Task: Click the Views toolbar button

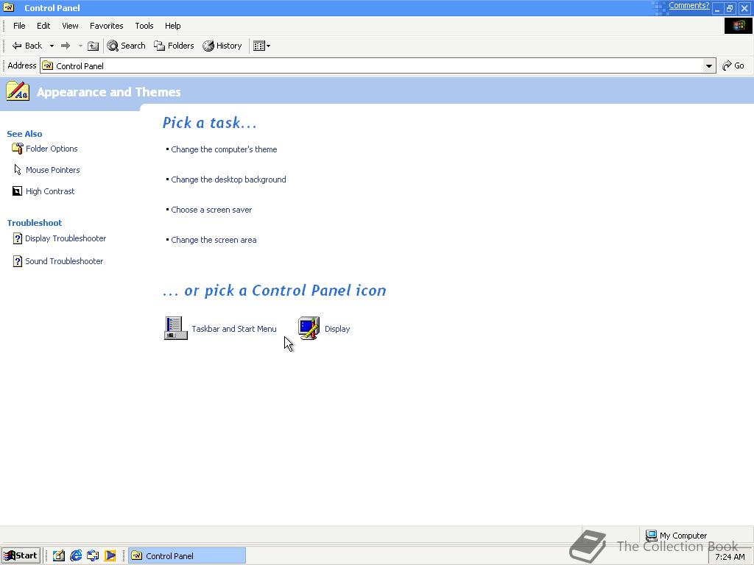Action: [261, 46]
